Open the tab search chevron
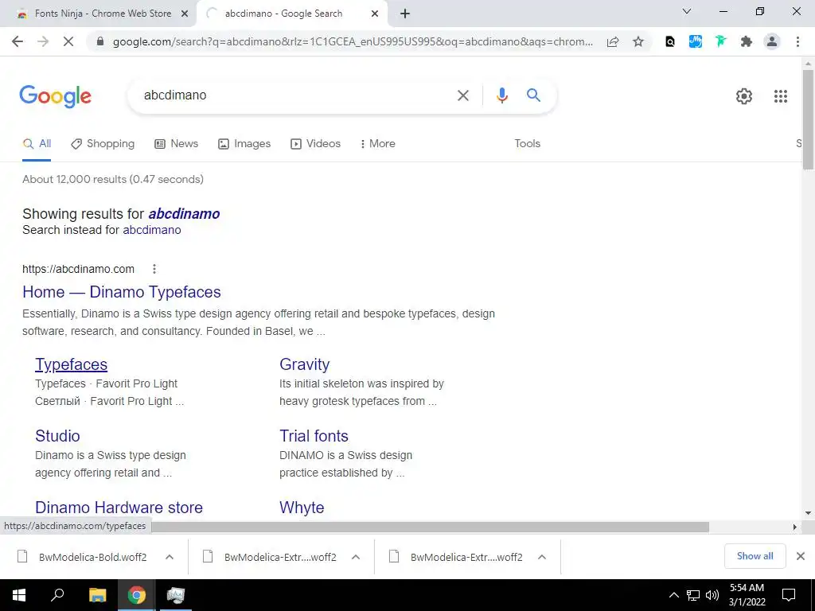Image resolution: width=815 pixels, height=611 pixels. coord(687,11)
